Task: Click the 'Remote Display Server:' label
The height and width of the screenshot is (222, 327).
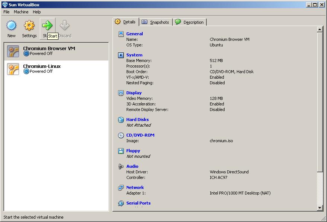Action: pyautogui.click(x=147, y=110)
